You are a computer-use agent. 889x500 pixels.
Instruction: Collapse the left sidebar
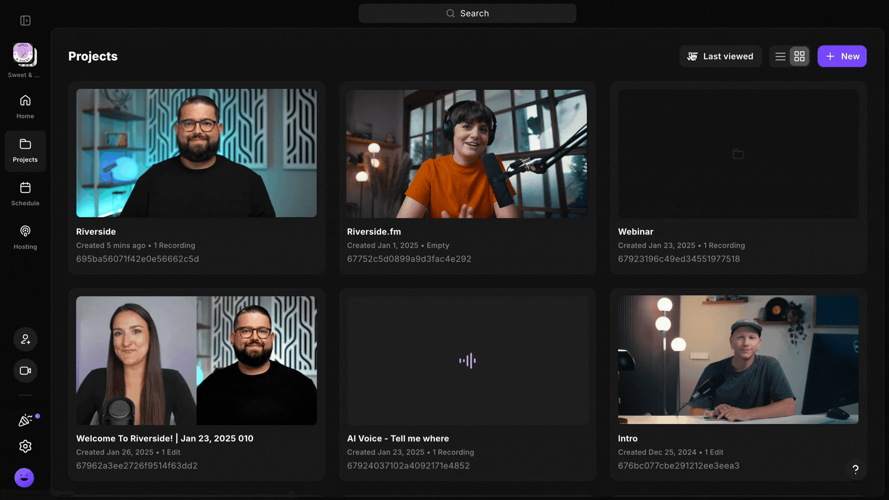pos(25,20)
